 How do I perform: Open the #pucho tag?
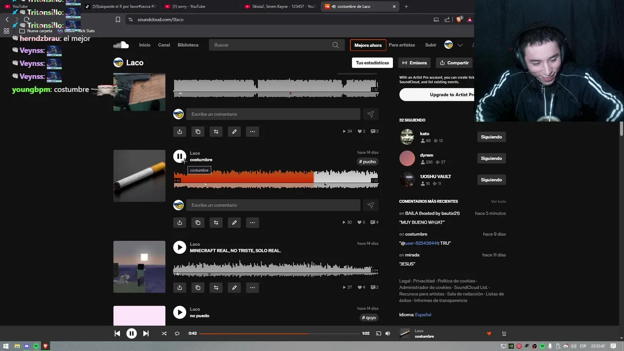pyautogui.click(x=368, y=161)
